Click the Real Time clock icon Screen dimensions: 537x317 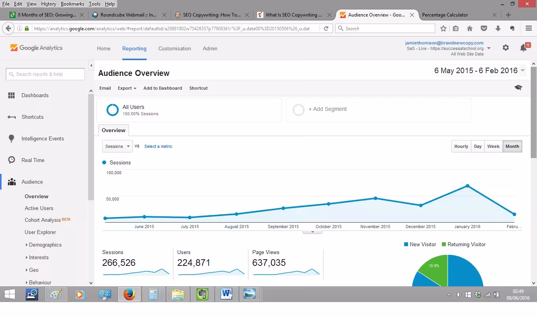pyautogui.click(x=11, y=160)
